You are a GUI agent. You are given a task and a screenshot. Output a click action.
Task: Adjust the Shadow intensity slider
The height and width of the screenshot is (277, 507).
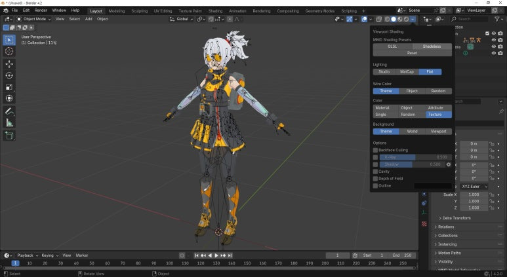click(x=413, y=164)
